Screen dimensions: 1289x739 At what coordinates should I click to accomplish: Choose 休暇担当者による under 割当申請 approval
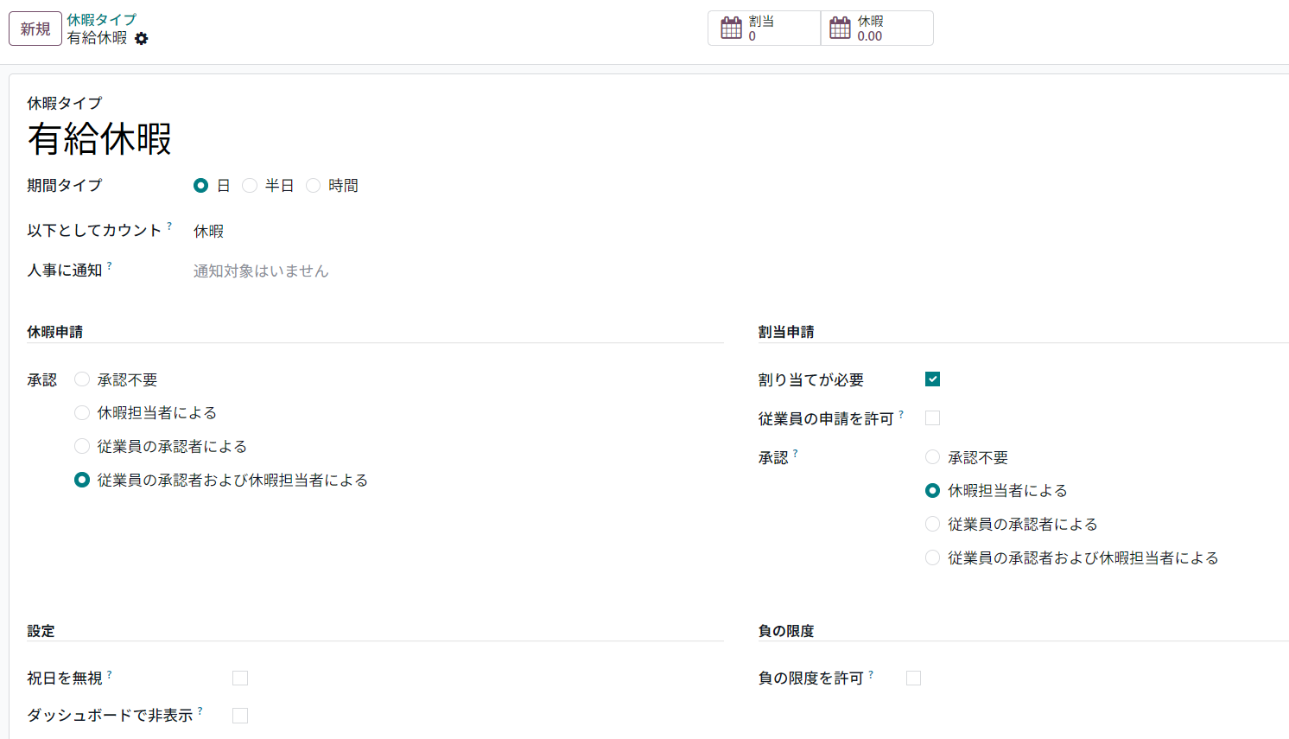tap(932, 491)
